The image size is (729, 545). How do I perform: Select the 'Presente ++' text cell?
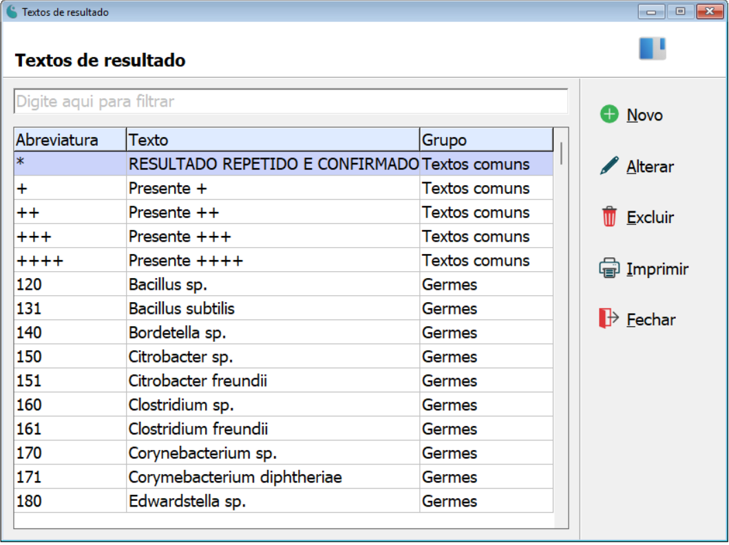pos(273,212)
